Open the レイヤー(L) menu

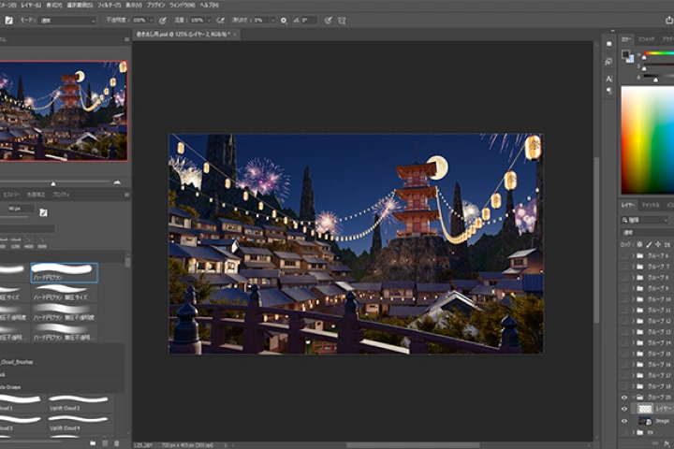[31, 6]
